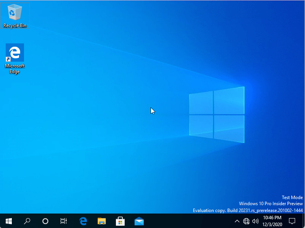Expand hidden system tray icons

(x=237, y=221)
